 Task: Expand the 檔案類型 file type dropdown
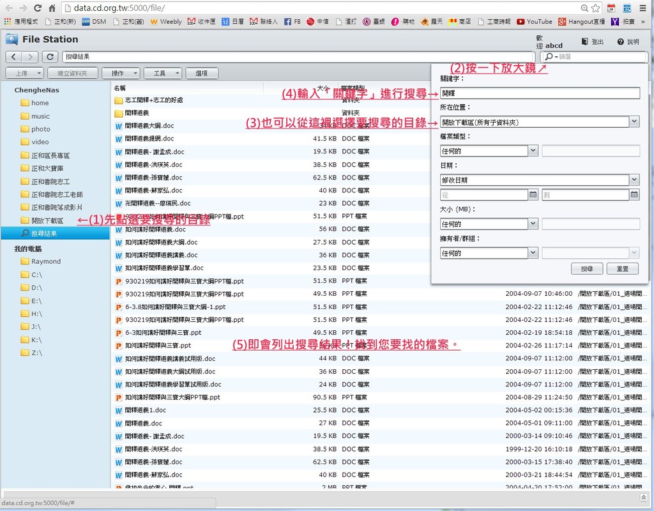click(x=533, y=151)
